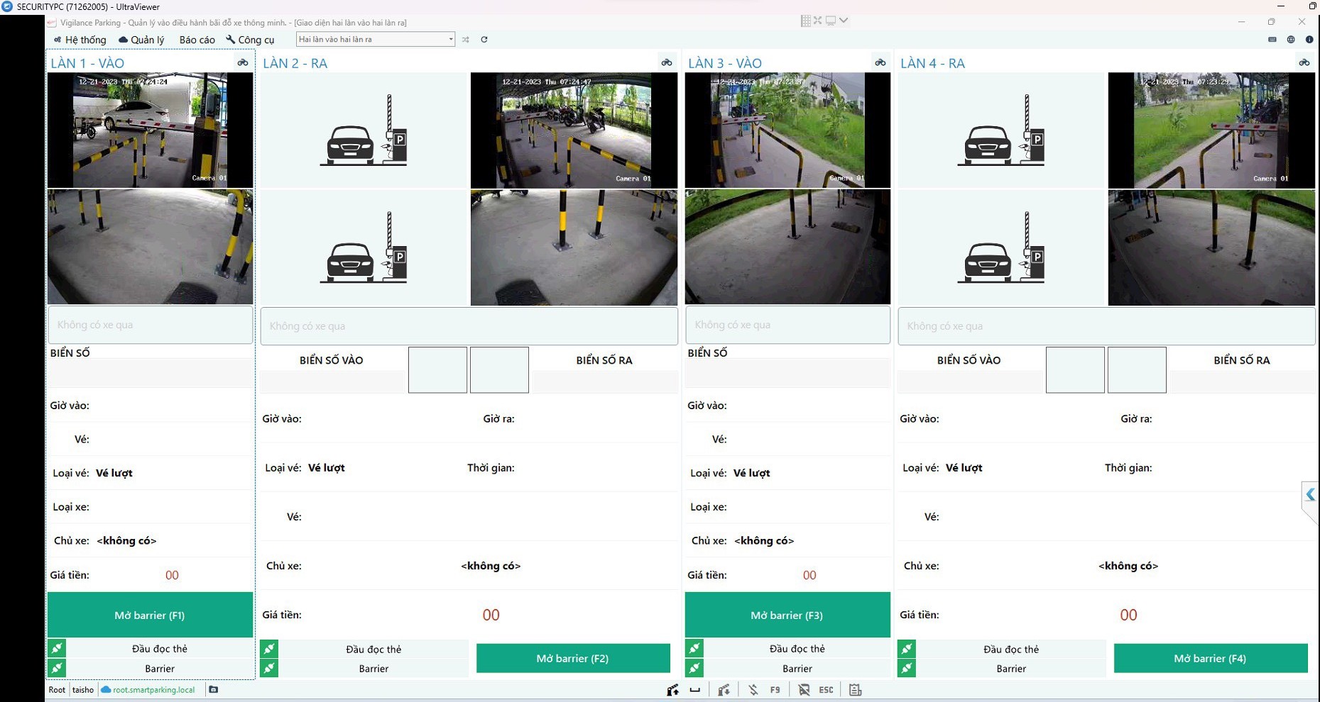Toggle Đầu đọc thẻ connection icon in lane 1
This screenshot has height=702, width=1320.
tap(57, 648)
